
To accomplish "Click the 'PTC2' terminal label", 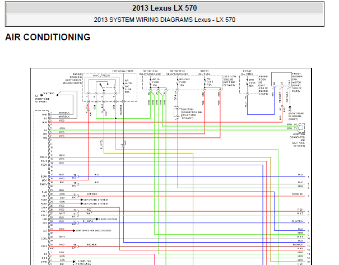I will [44, 212].
